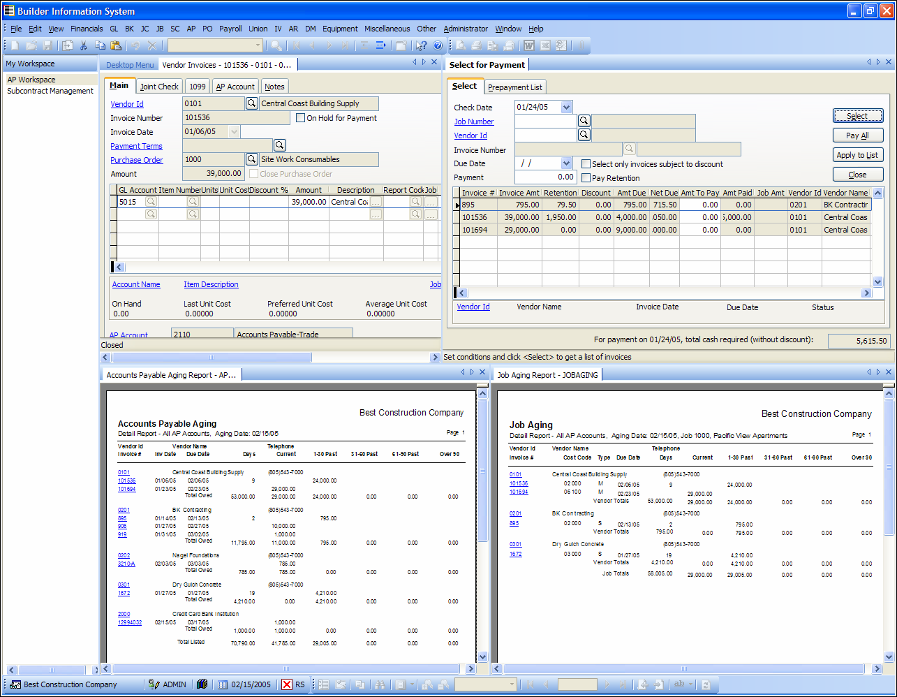The width and height of the screenshot is (897, 697).
Task: Open the Job Number lookup in Select for Payment
Action: pos(584,121)
